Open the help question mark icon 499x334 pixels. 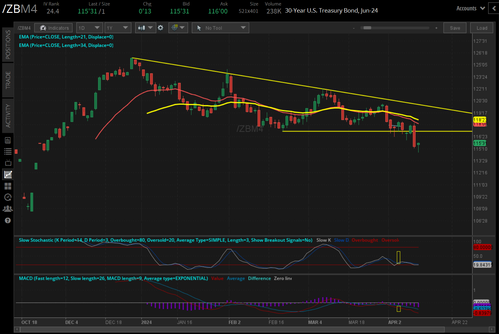(8, 220)
